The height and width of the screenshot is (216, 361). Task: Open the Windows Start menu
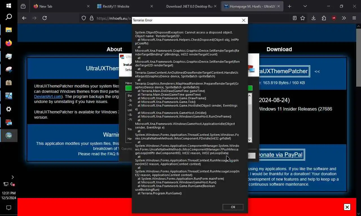click(x=9, y=6)
